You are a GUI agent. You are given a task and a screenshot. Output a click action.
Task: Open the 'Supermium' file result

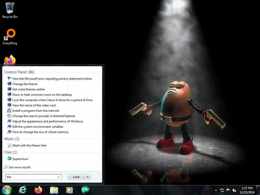[x=20, y=159]
